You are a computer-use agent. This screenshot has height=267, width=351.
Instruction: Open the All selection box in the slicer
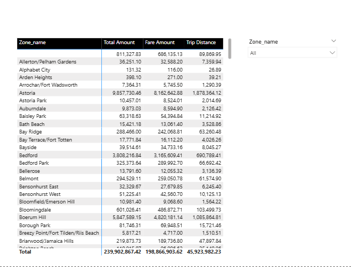(x=292, y=53)
